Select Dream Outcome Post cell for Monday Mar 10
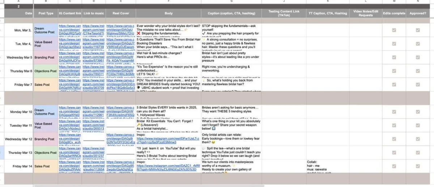434x187 pixels. tap(46, 112)
